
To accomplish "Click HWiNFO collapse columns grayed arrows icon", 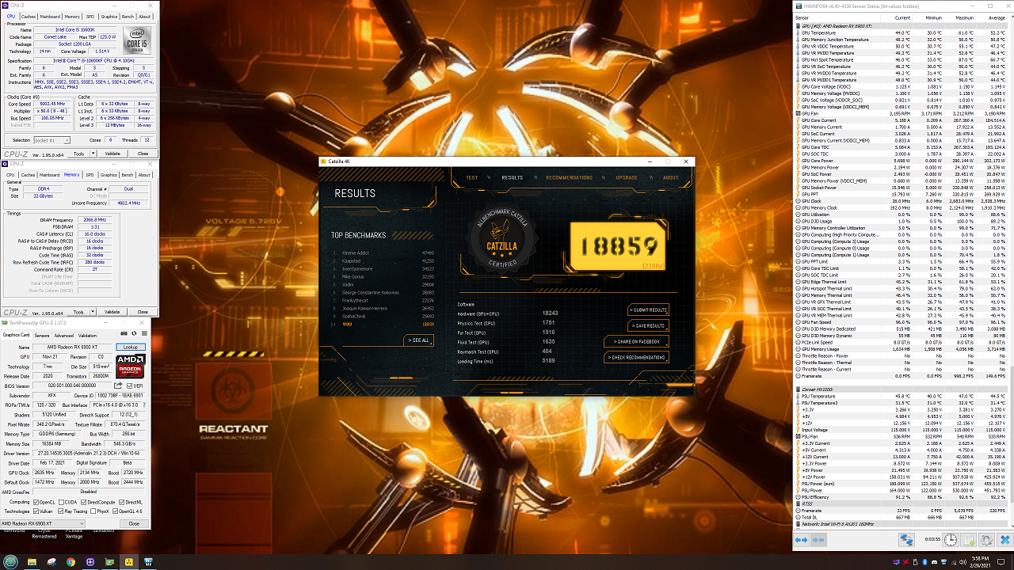I will click(818, 540).
